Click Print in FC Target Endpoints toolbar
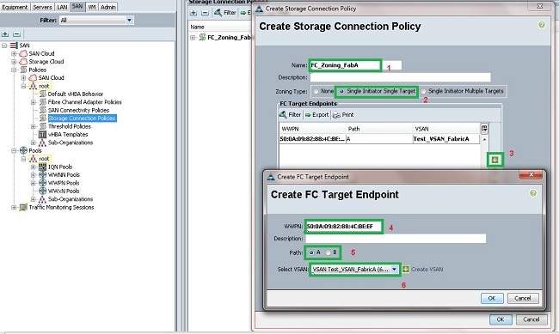Image resolution: width=559 pixels, height=334 pixels. [x=343, y=115]
